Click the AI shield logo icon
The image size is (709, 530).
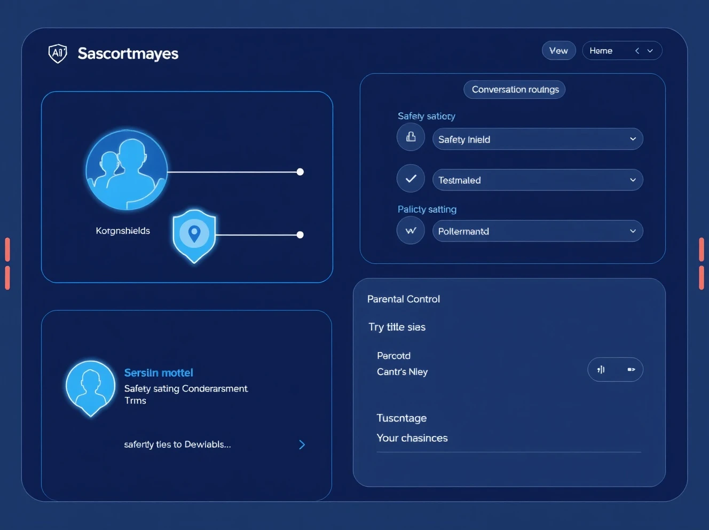(x=58, y=53)
